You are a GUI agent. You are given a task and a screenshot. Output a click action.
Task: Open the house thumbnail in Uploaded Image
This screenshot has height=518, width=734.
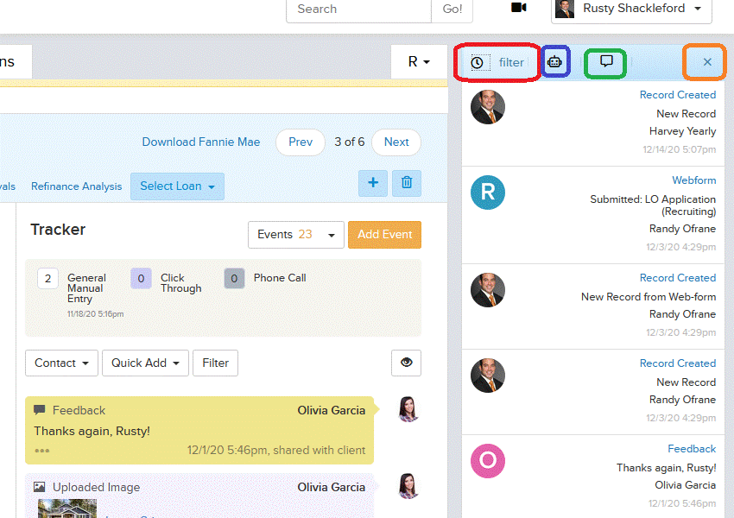coord(67,509)
